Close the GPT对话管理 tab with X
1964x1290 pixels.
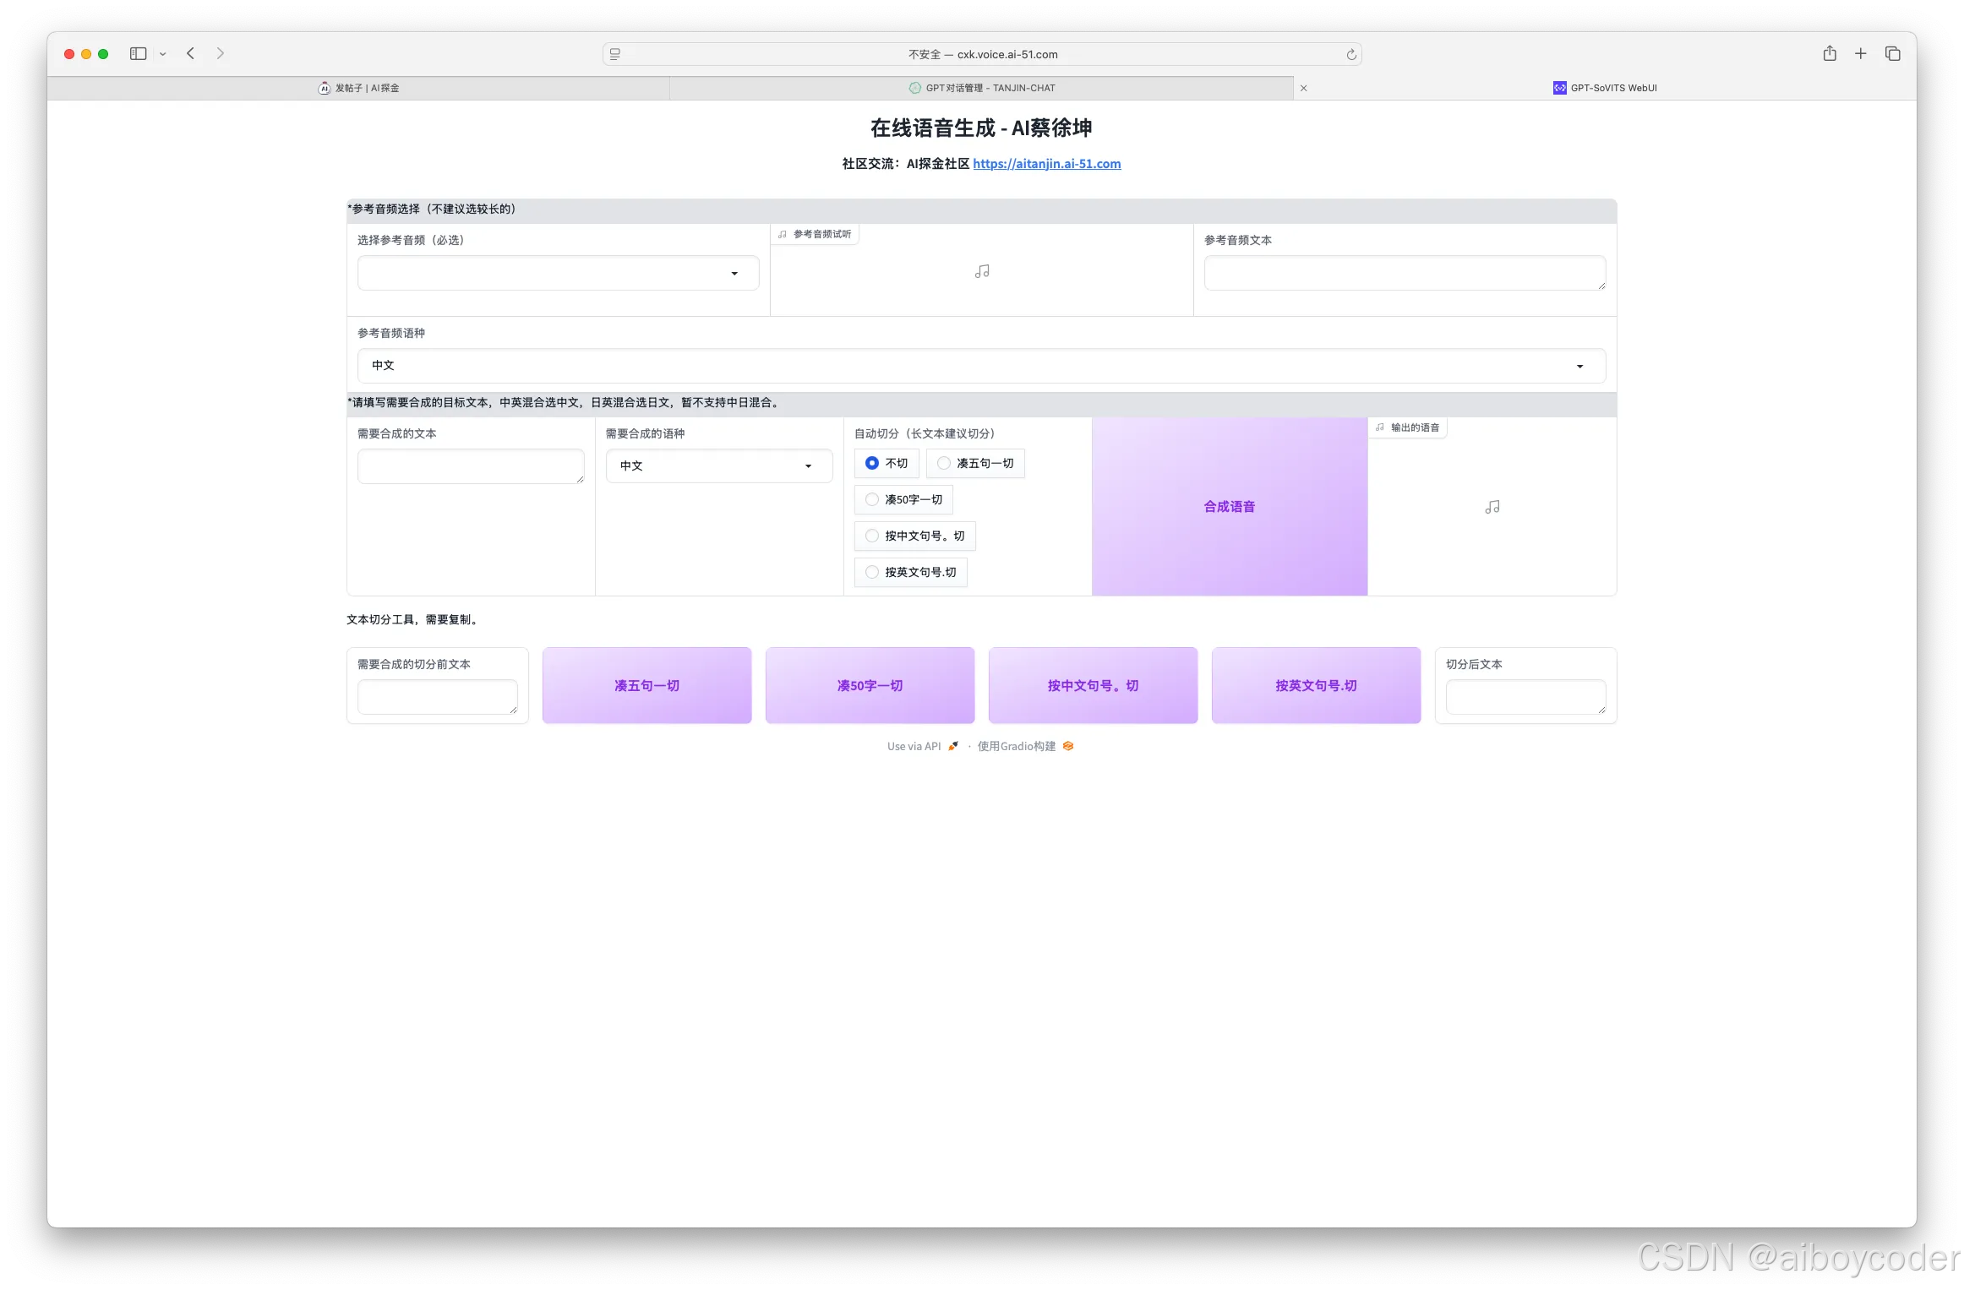(1304, 88)
